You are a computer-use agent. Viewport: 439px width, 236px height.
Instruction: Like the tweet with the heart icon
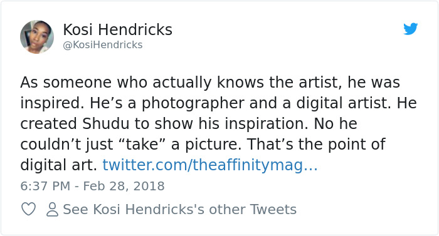(29, 209)
